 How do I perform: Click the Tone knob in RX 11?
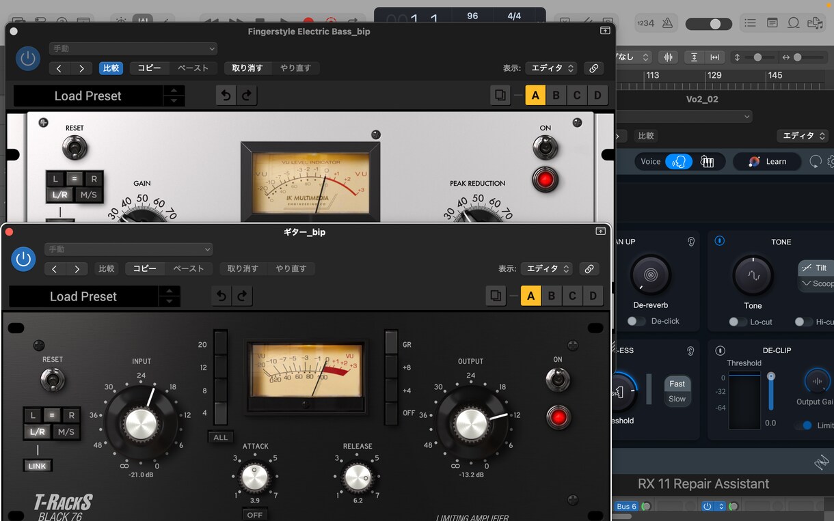753,276
